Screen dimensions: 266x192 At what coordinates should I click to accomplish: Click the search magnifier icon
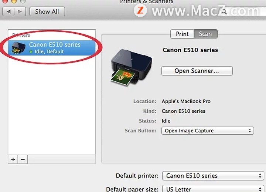[224, 11]
